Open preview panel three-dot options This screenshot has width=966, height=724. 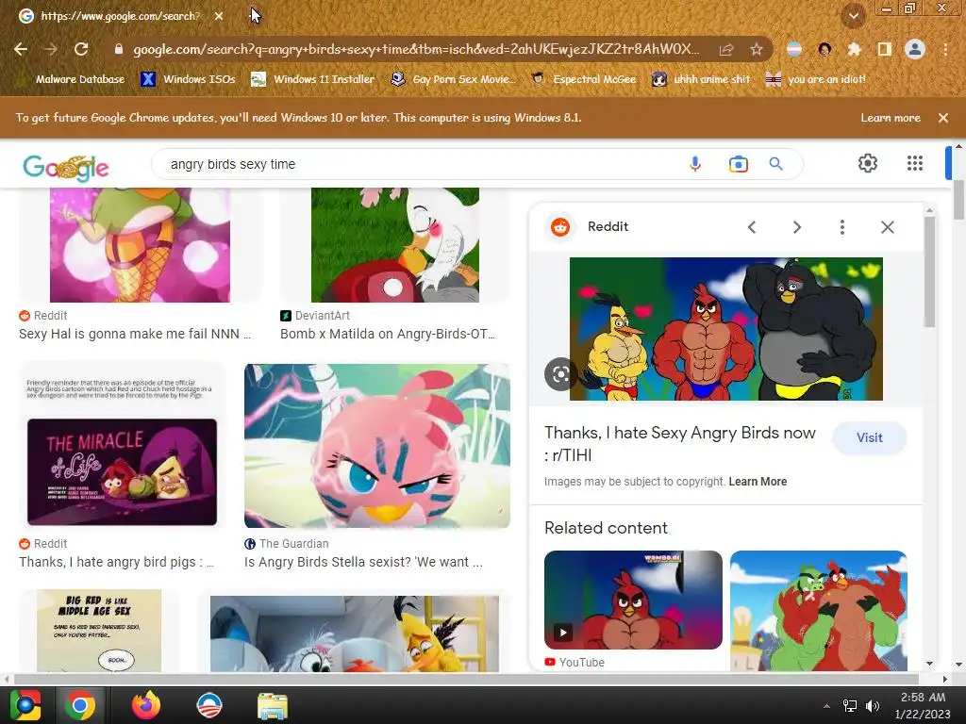pos(842,227)
